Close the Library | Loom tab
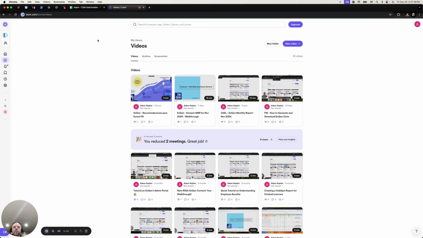This screenshot has height=238, width=423. pyautogui.click(x=143, y=7)
